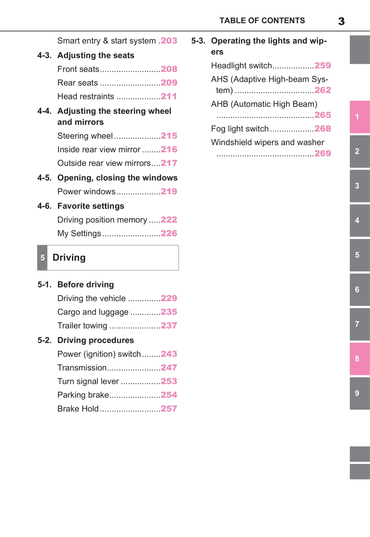The height and width of the screenshot is (537, 370).
Task: Go to Parking brake page 254
Action: click(169, 395)
